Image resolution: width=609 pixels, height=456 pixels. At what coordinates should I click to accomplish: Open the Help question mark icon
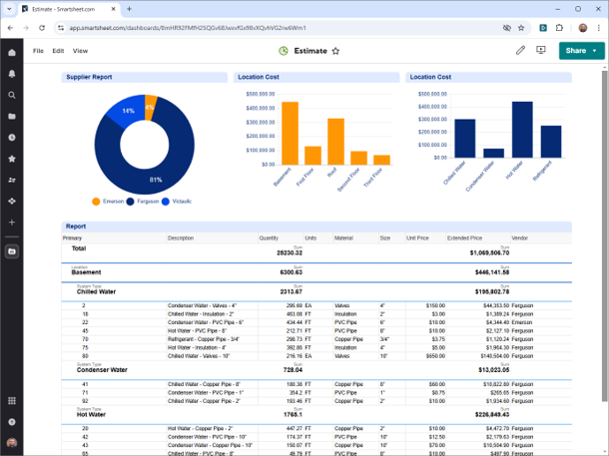point(12,421)
